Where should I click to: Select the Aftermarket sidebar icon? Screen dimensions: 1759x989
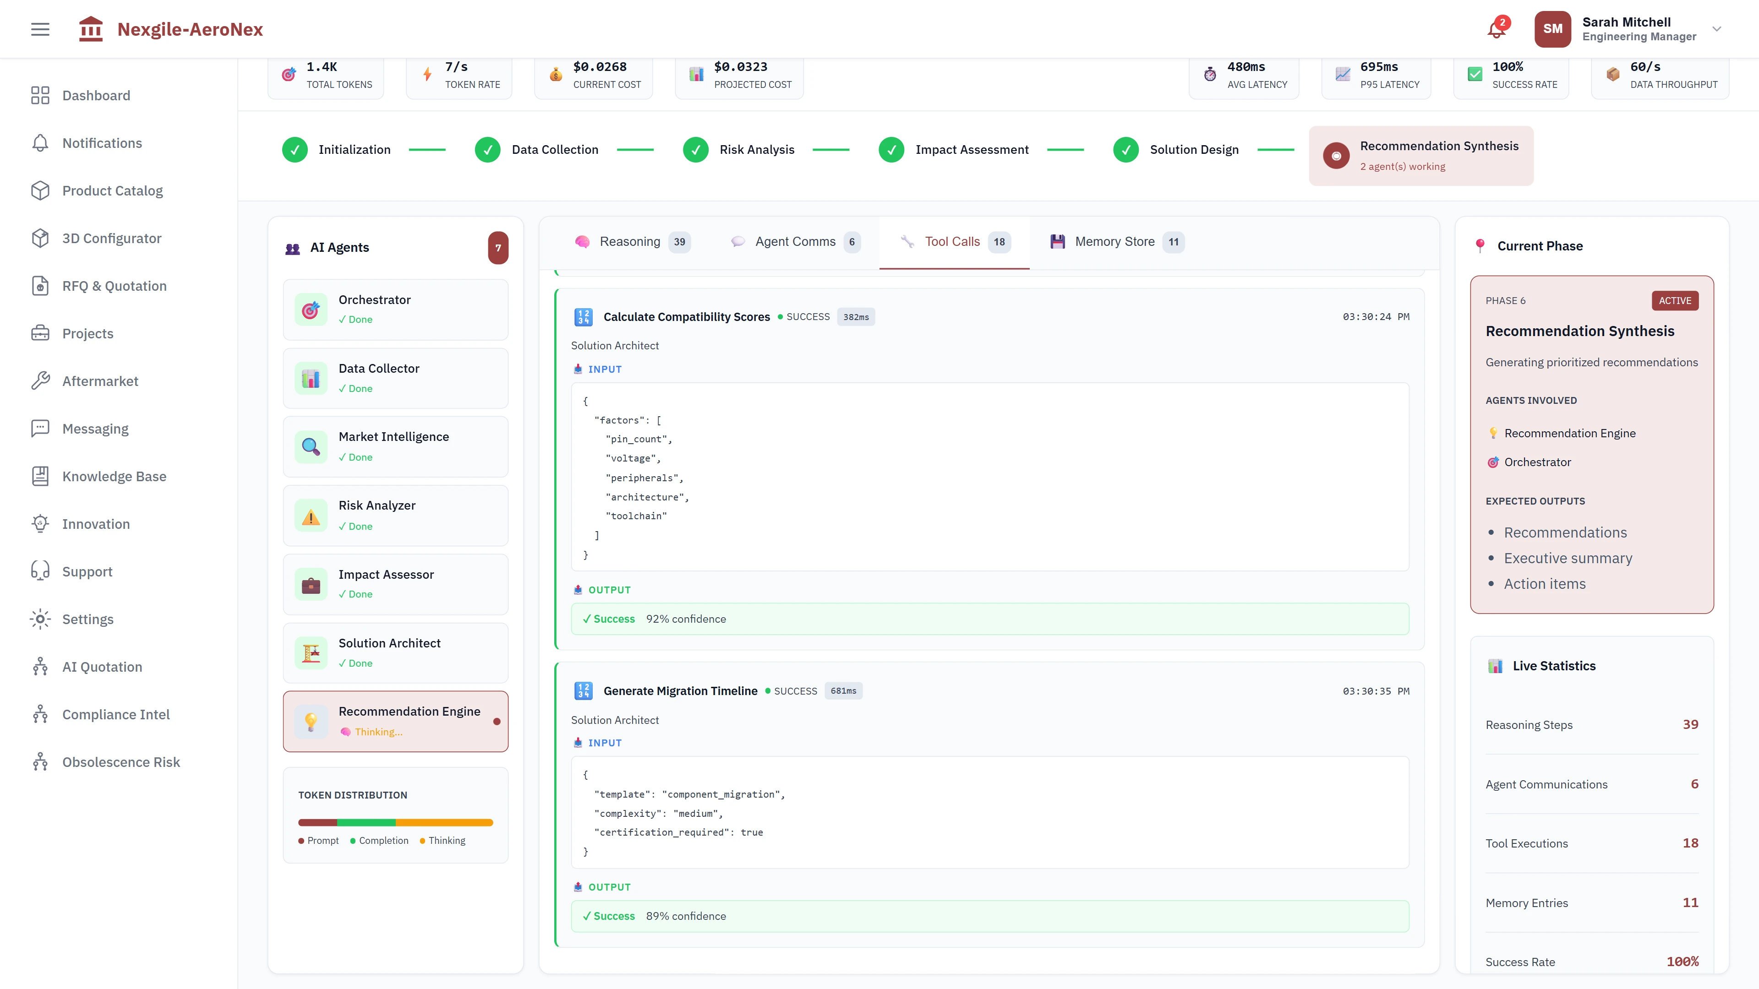click(x=40, y=381)
